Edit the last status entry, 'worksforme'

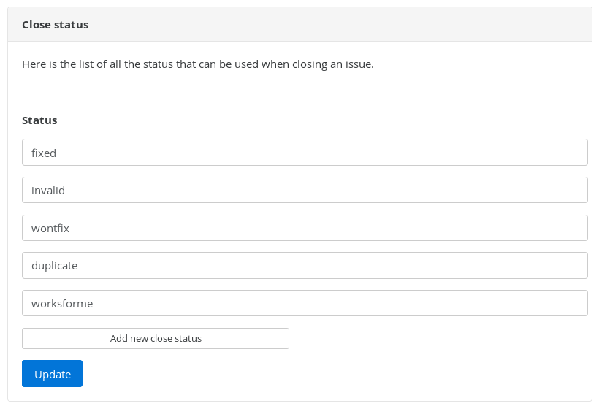pos(305,303)
